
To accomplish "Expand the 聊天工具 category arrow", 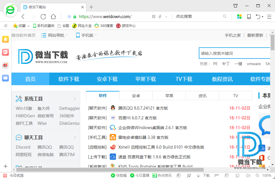I will (x=75, y=137).
